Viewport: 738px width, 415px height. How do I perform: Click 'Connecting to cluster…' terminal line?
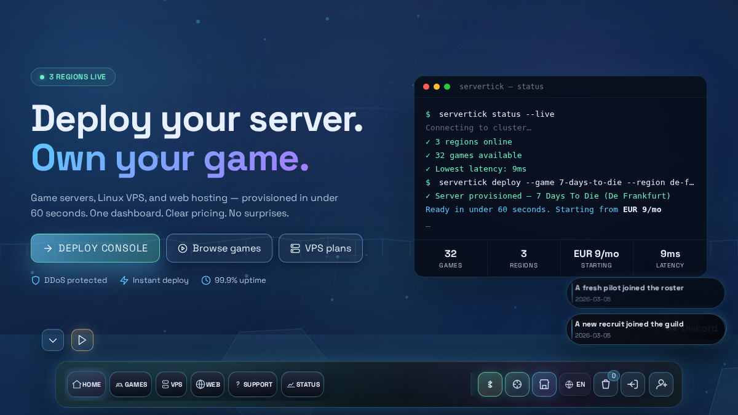point(478,128)
